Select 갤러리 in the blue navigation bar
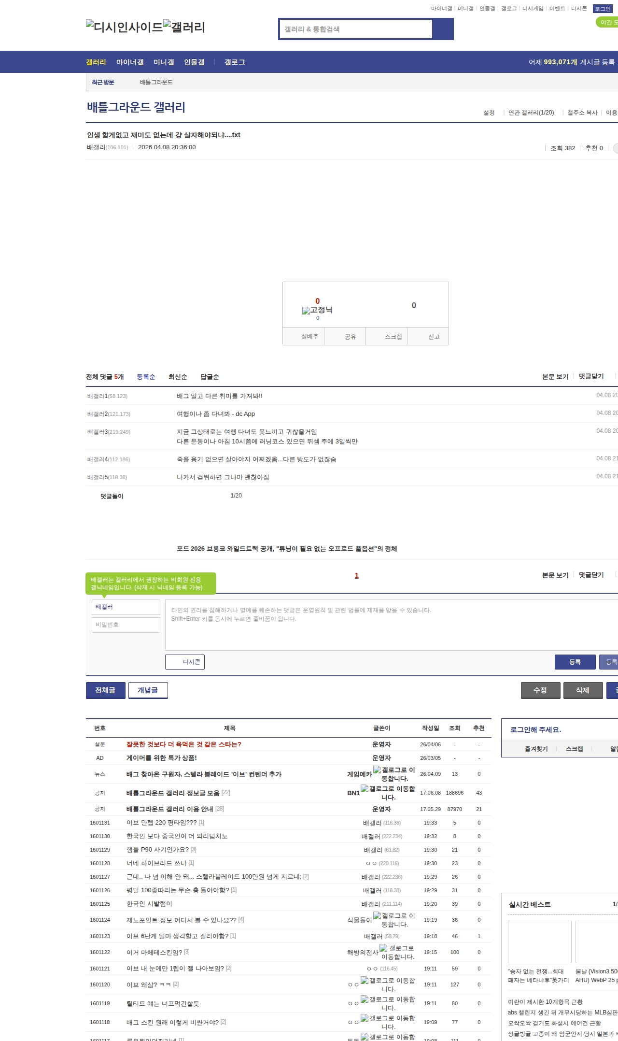 point(96,62)
